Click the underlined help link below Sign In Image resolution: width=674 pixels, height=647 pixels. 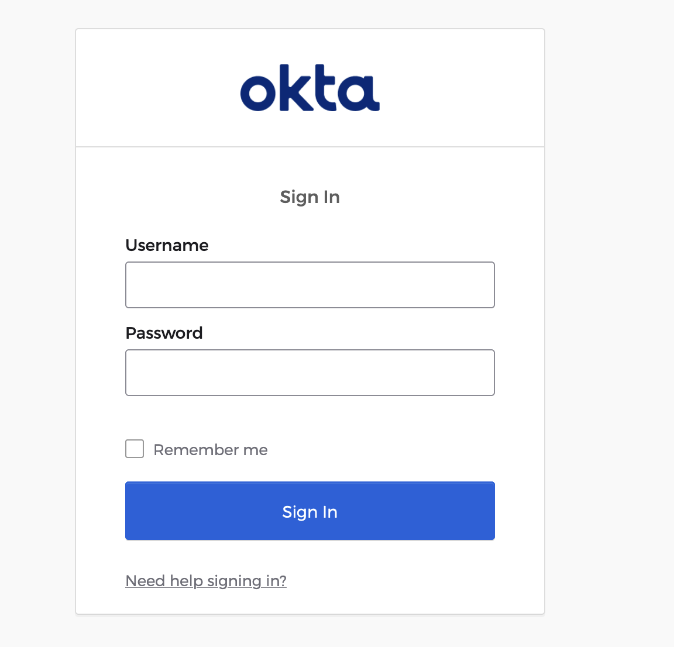(x=206, y=581)
